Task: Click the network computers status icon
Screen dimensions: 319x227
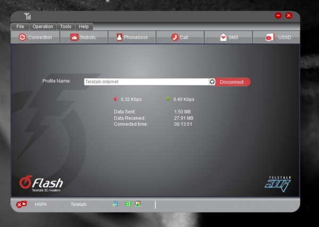Action: [x=115, y=204]
